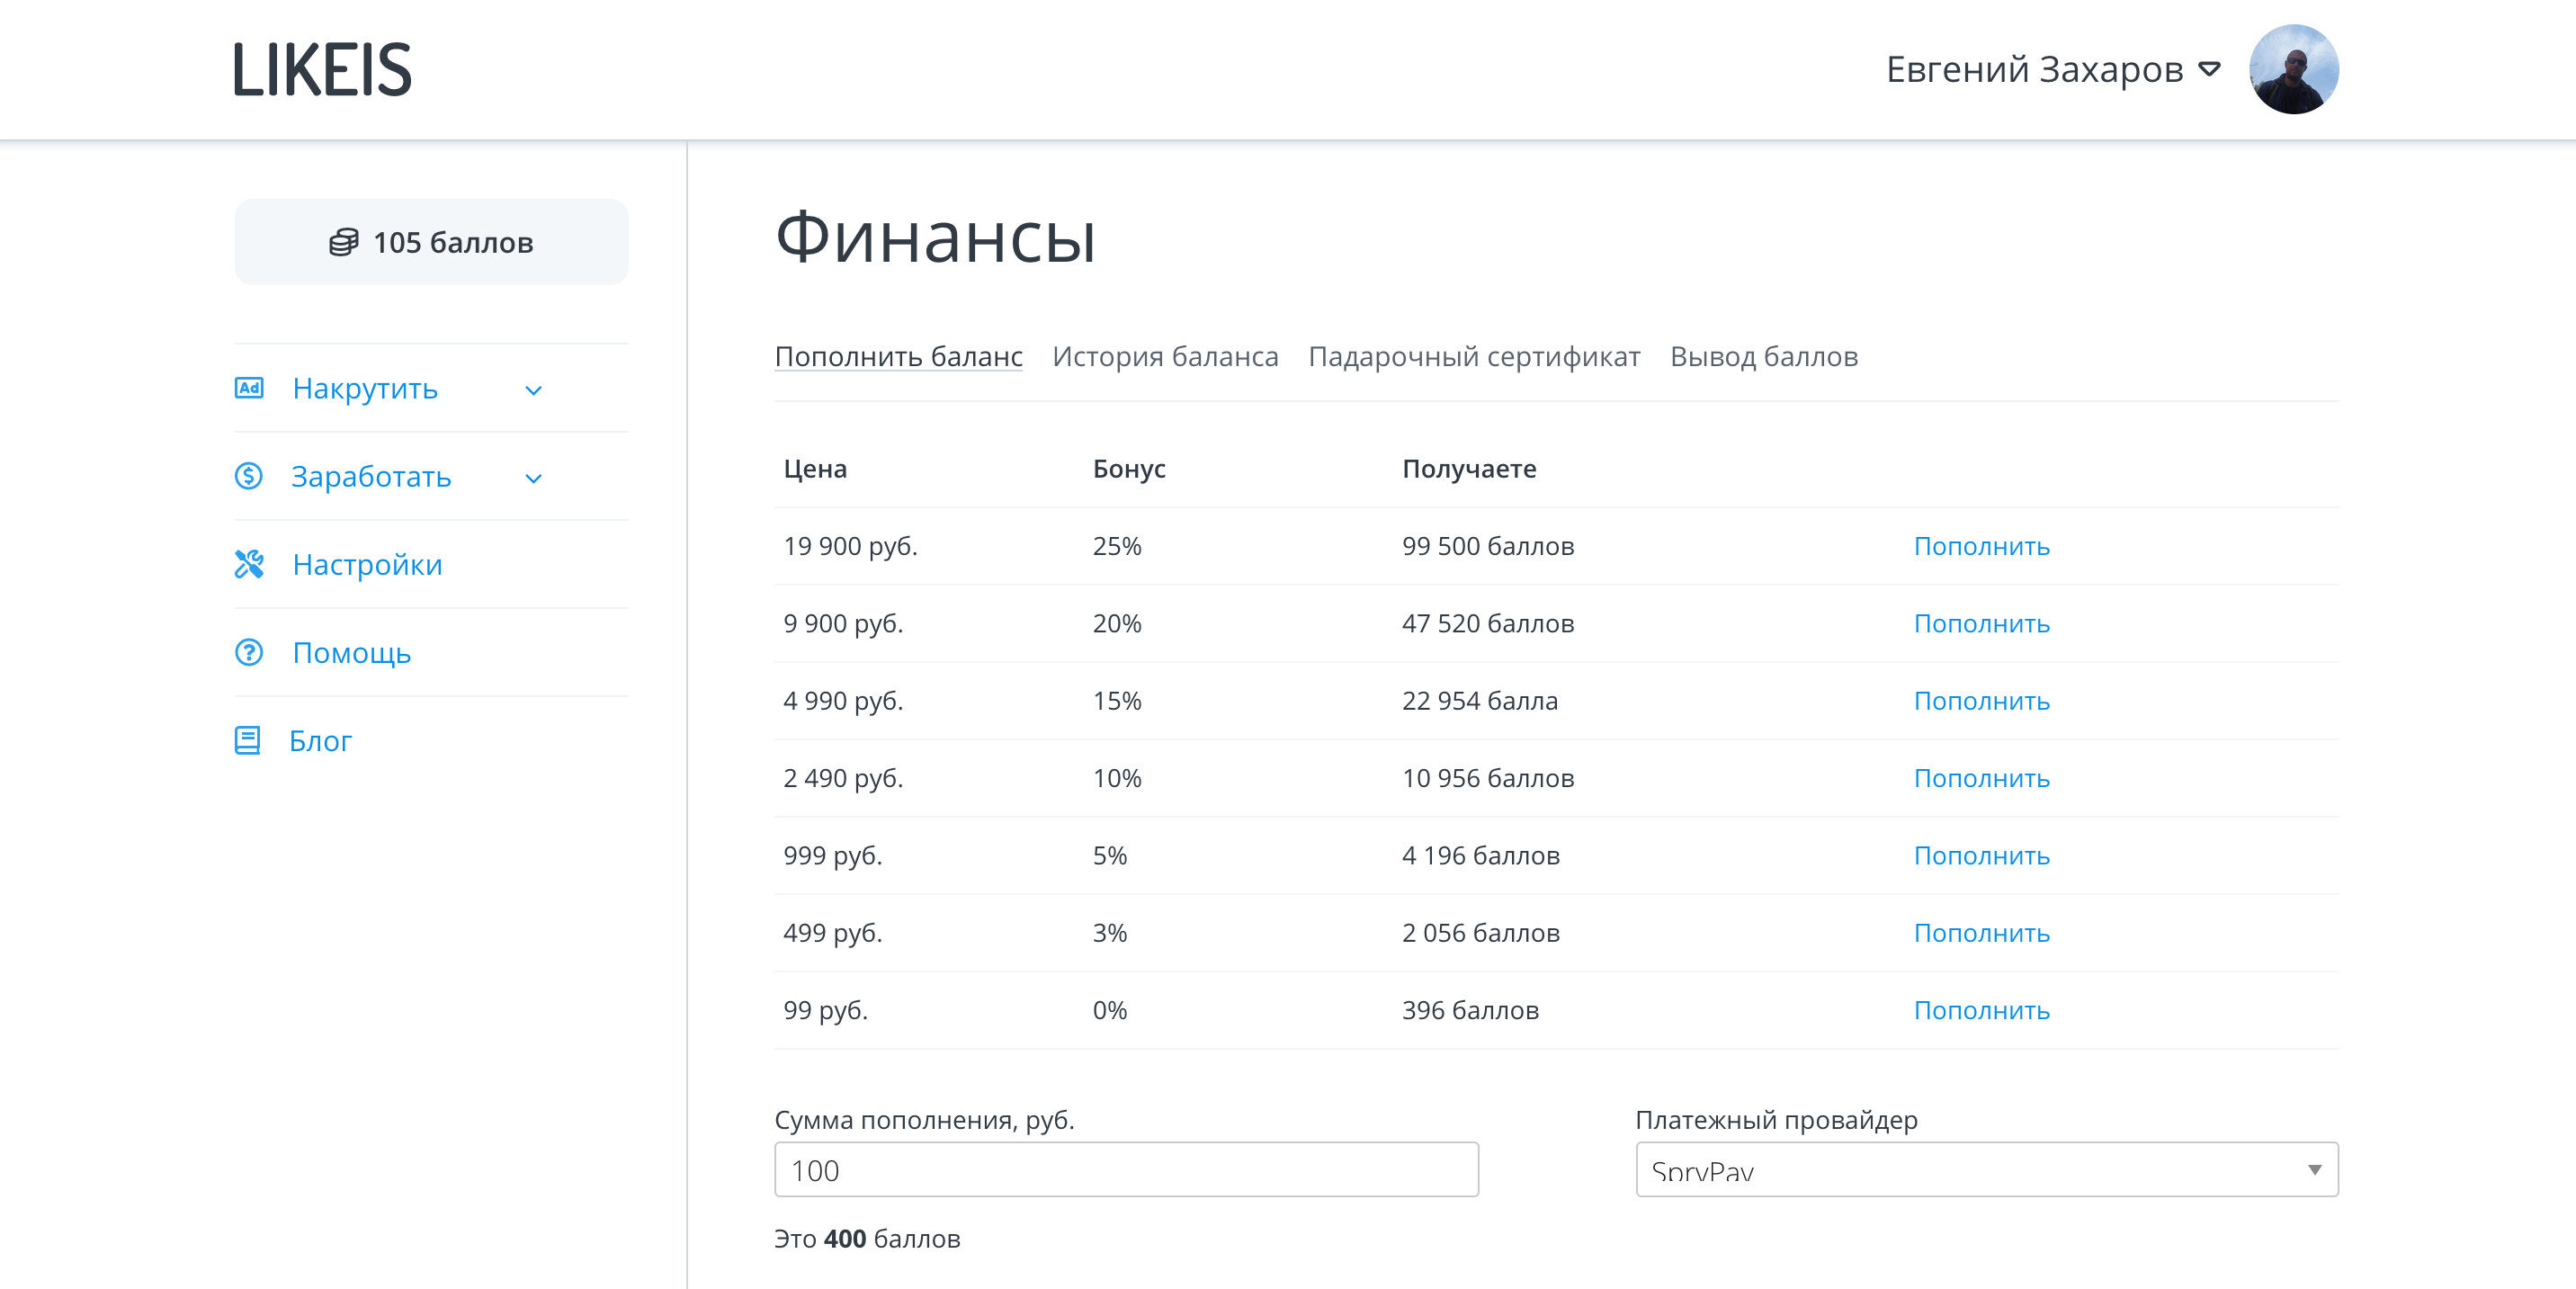Screen dimensions: 2576x1289
Task: Open the Платежный провайдер select box
Action: pos(1986,1169)
